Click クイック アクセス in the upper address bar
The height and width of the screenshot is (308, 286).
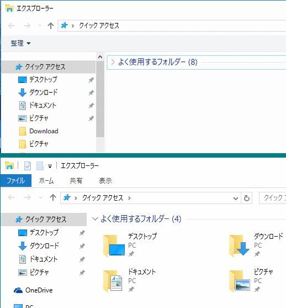(x=99, y=26)
